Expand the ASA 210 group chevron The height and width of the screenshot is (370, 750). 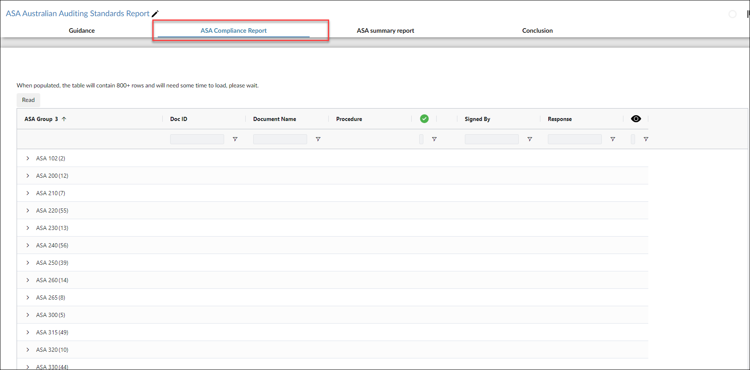[x=28, y=193]
